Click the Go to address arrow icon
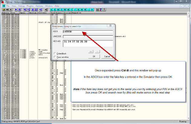 click(46, 9)
